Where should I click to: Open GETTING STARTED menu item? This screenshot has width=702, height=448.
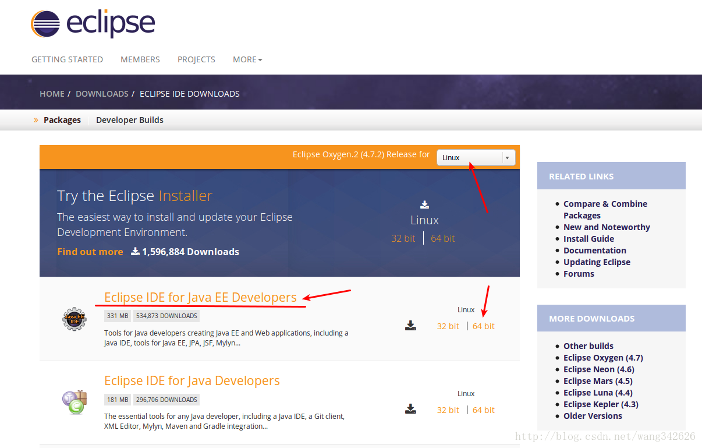point(67,59)
